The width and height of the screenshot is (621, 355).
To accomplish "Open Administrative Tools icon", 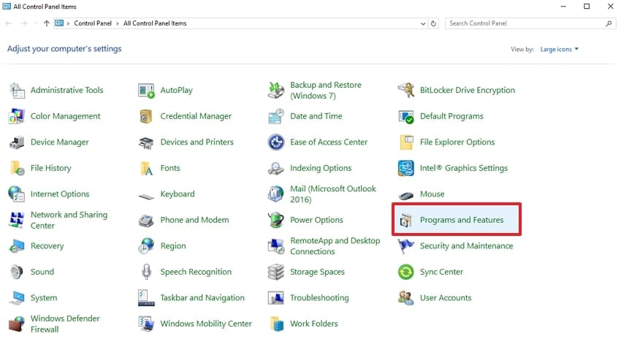I will pos(17,91).
